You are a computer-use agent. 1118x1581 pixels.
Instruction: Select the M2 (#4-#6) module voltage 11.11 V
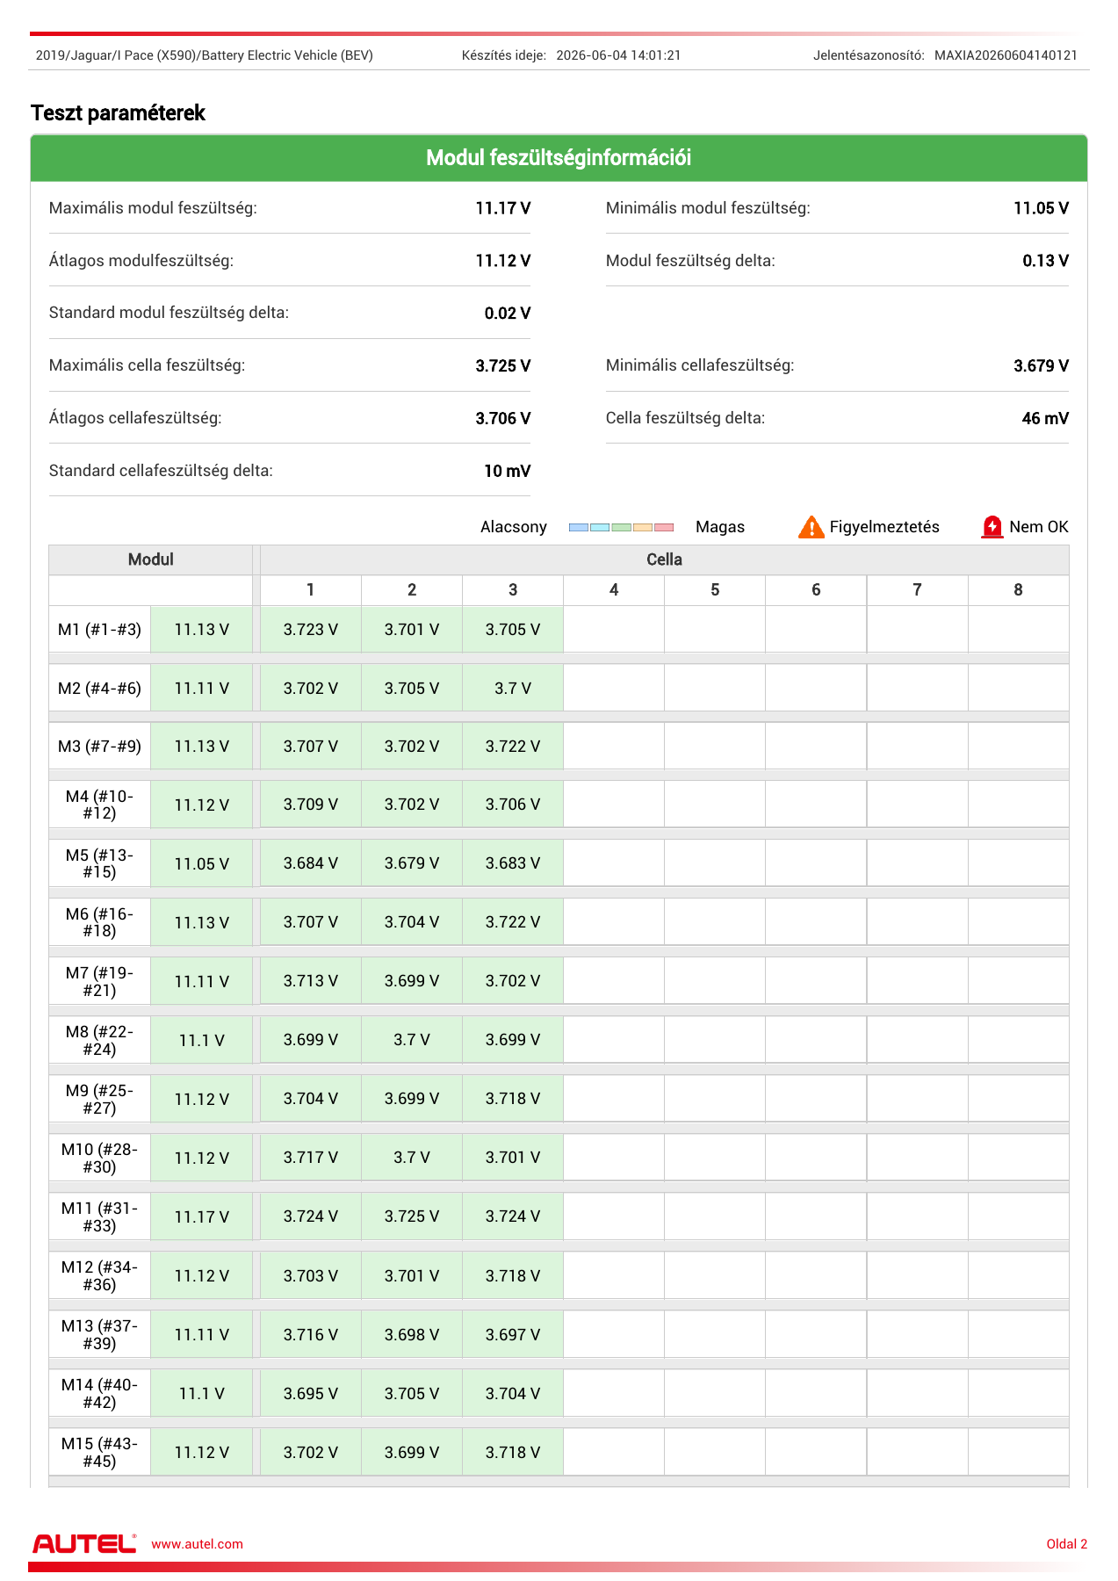(x=202, y=689)
